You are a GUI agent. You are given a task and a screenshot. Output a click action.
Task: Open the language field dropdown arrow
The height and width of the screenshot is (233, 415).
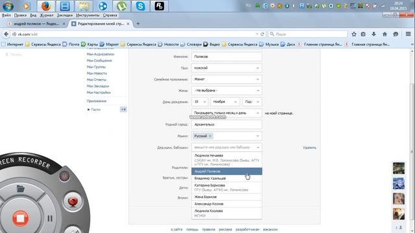[x=257, y=136]
